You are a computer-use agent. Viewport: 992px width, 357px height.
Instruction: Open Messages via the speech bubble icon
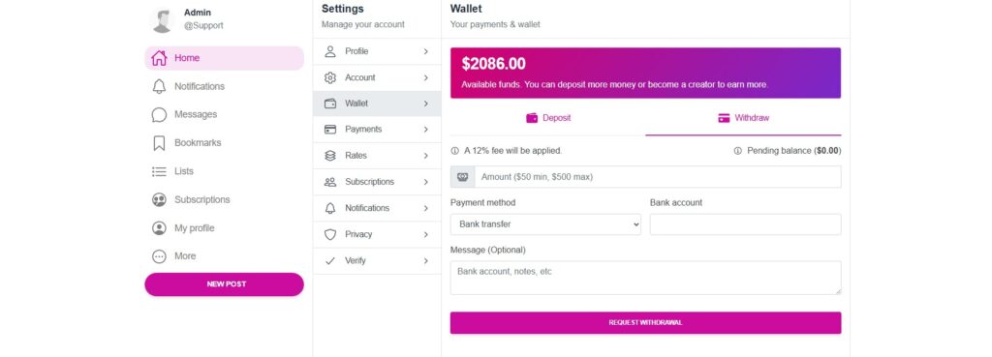tap(159, 114)
